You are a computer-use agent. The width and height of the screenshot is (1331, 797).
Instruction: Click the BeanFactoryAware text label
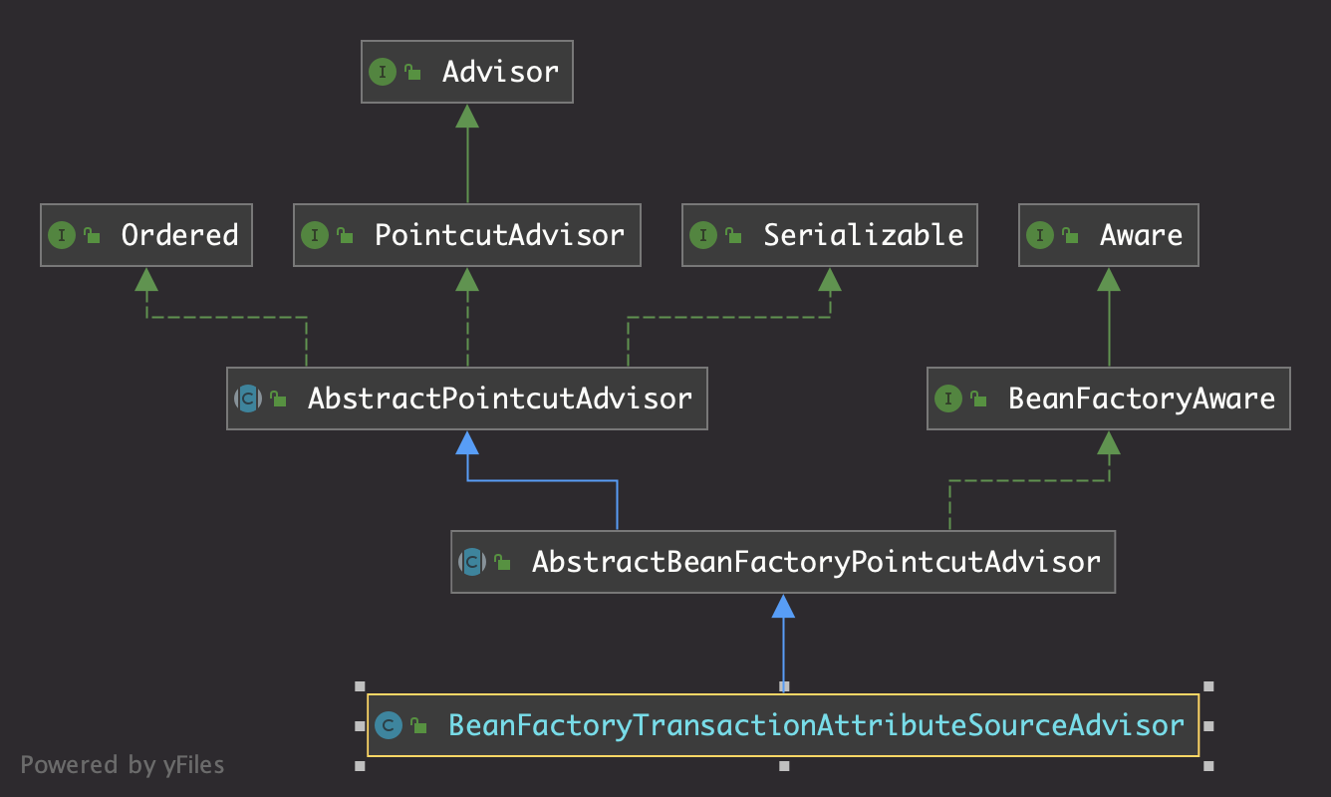(x=1142, y=398)
